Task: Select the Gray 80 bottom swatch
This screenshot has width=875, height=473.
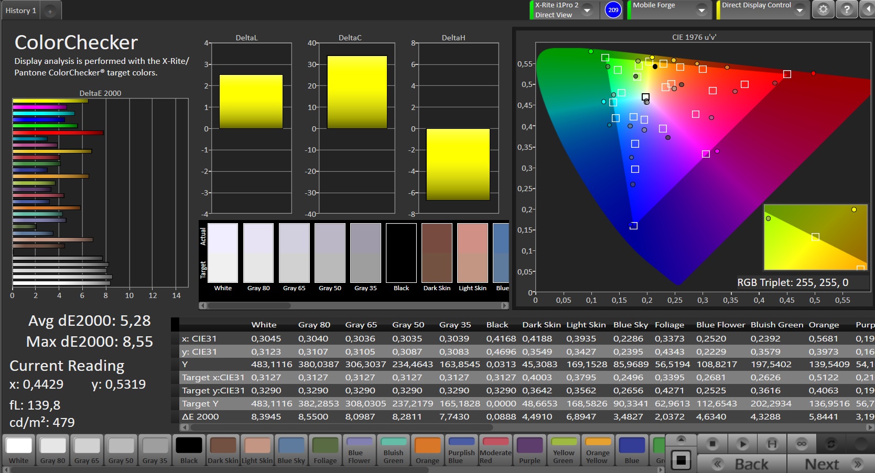Action: pos(53,450)
